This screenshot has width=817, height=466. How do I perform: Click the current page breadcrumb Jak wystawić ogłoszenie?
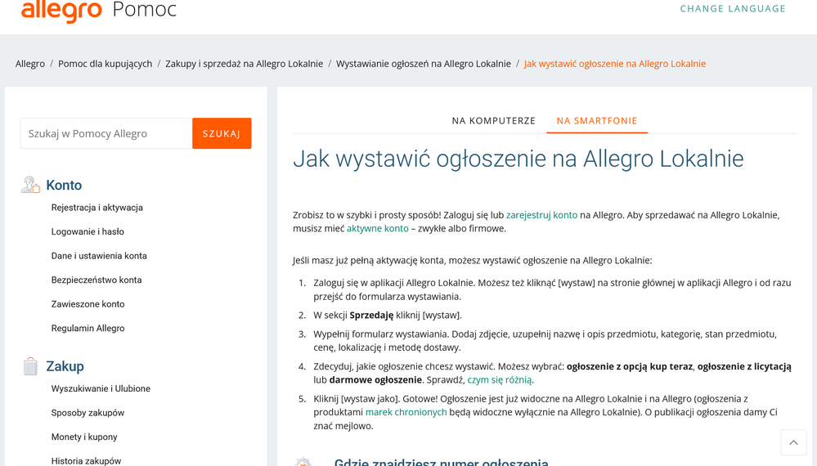pos(615,64)
